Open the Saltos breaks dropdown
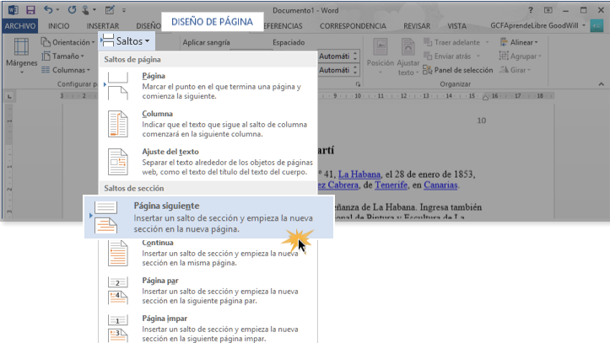 [125, 40]
